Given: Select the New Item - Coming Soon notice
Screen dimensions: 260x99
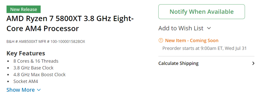Looking at the screenshot, I should 192,40.
